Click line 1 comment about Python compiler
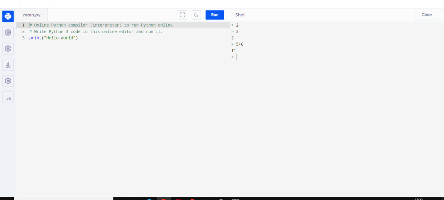 coord(102,25)
